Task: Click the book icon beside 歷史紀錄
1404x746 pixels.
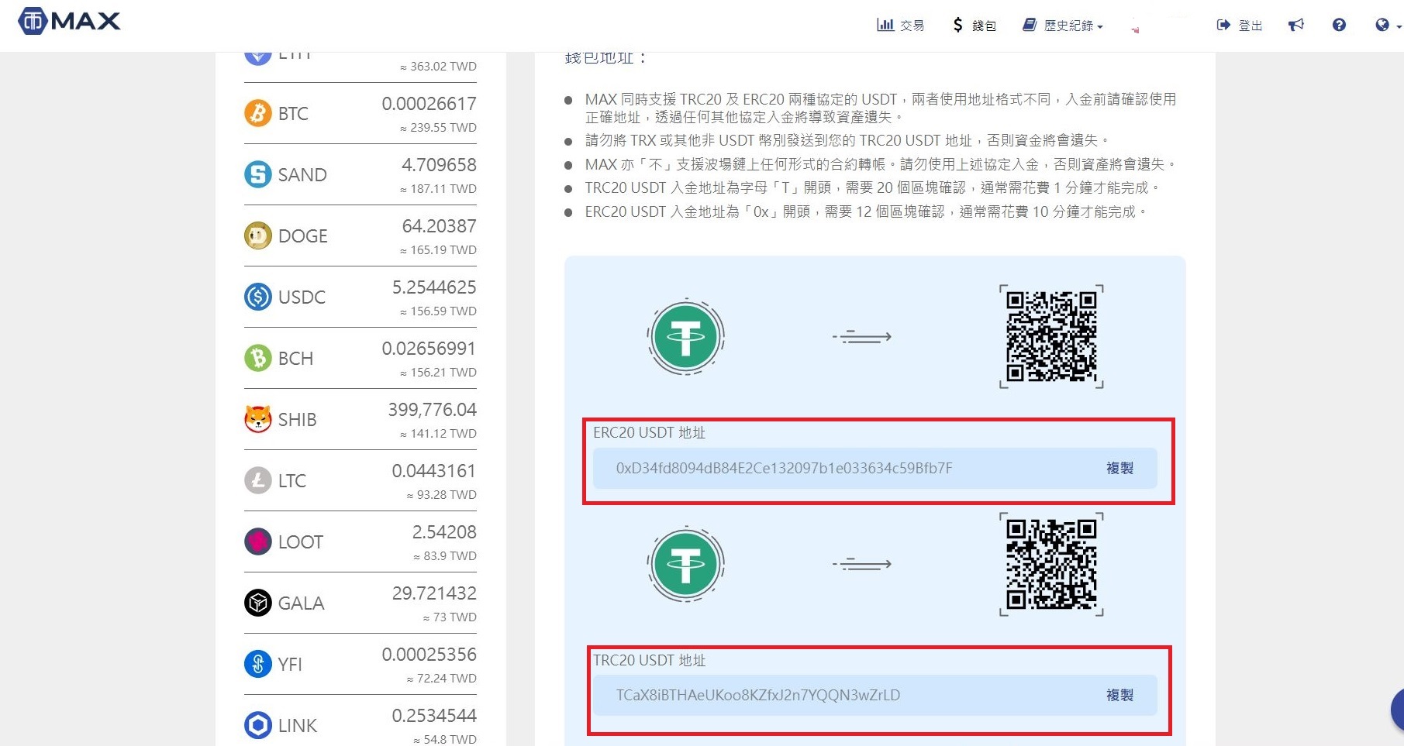Action: (x=1030, y=25)
